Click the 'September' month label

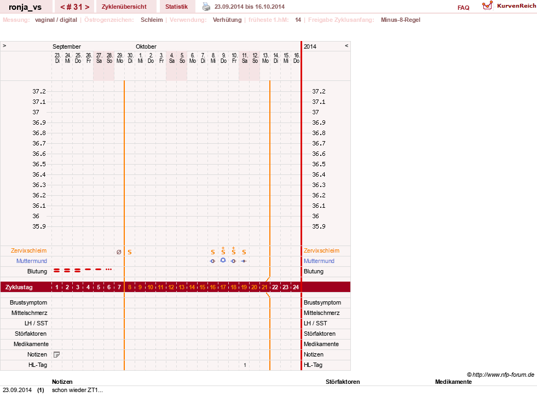click(66, 46)
